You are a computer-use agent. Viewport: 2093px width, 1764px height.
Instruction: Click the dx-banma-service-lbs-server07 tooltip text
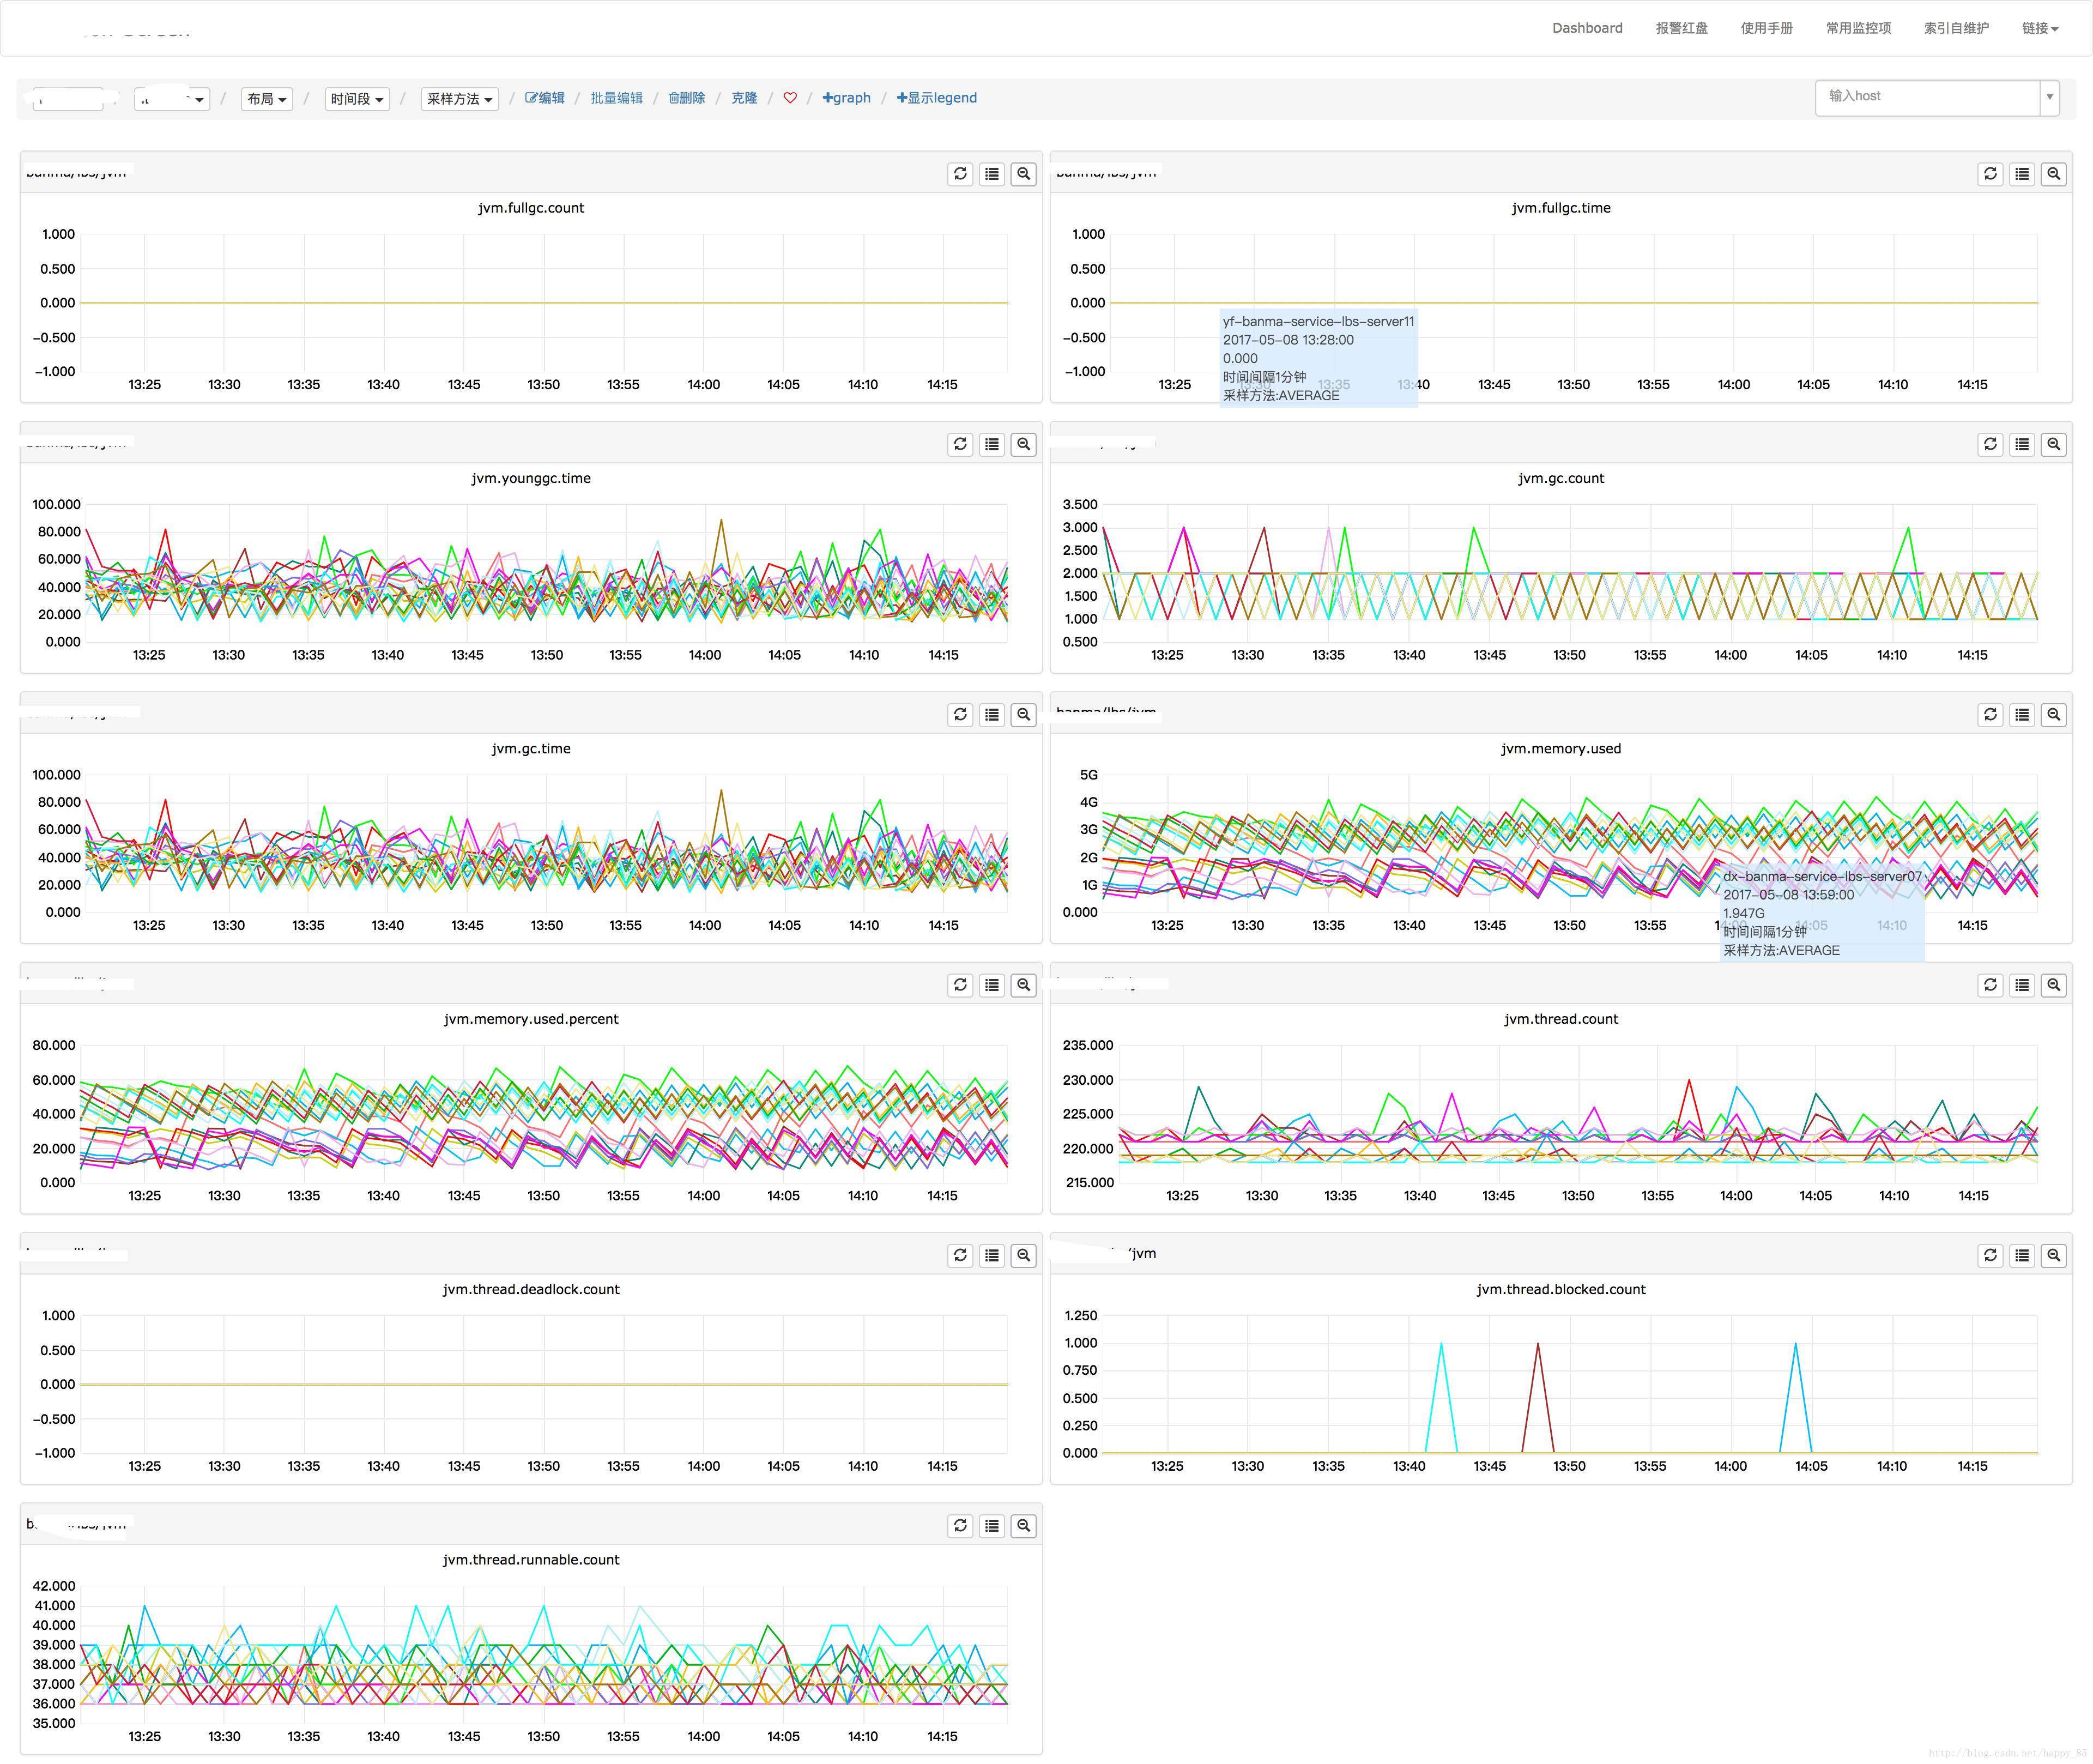pyautogui.click(x=1822, y=876)
